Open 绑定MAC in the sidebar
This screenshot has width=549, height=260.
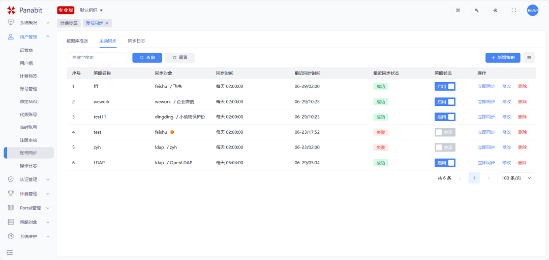pyautogui.click(x=29, y=101)
